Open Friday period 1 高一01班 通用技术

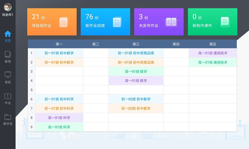213,53
